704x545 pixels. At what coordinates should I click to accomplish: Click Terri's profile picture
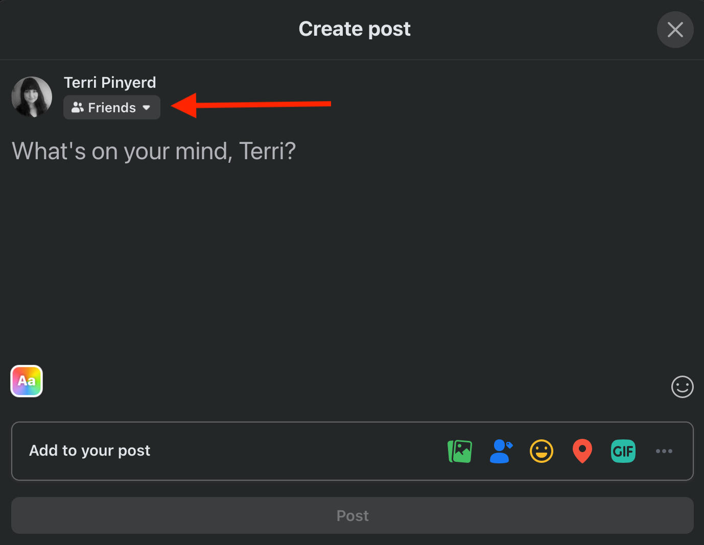[32, 97]
